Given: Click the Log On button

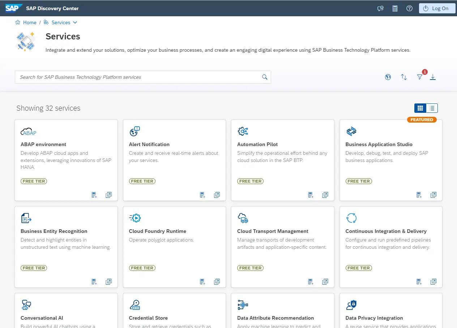Looking at the screenshot, I should 437,8.
